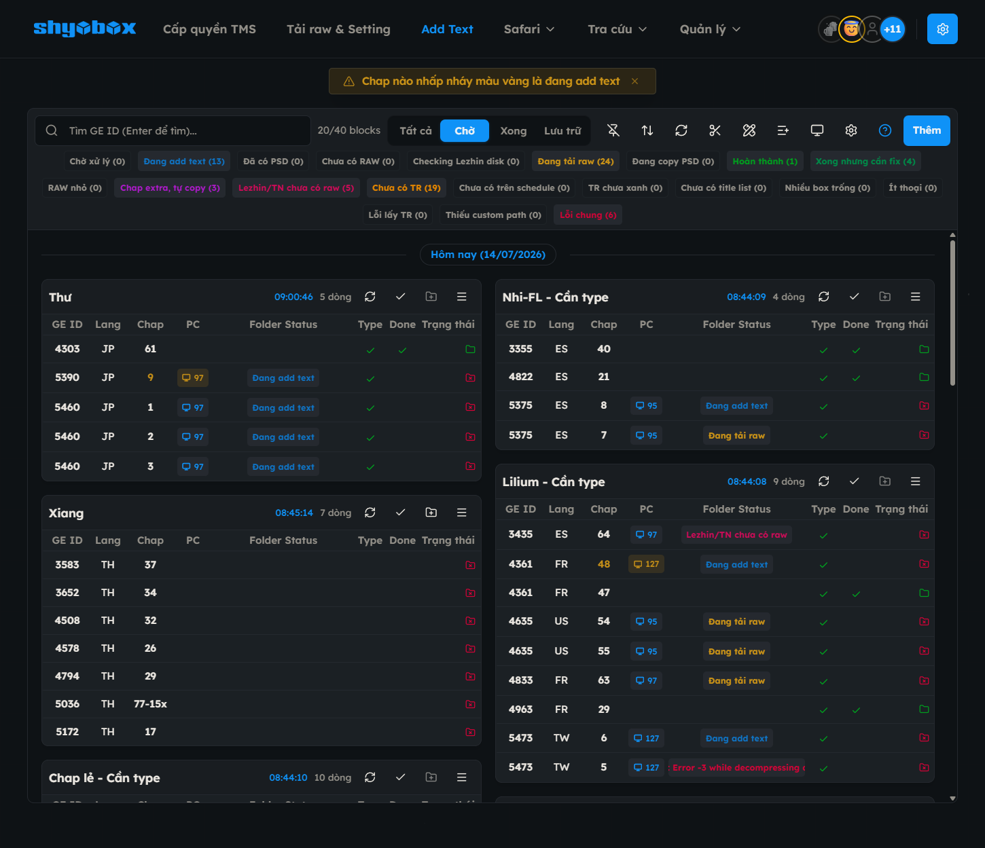Click the toolbar refresh icon next to sort

pos(681,130)
